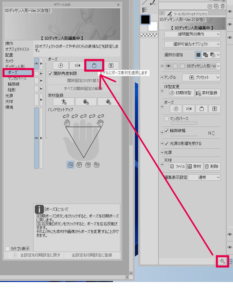Click flip pose horizontally icon in Sub Tool Detail
The height and width of the screenshot is (292, 233).
[77, 65]
